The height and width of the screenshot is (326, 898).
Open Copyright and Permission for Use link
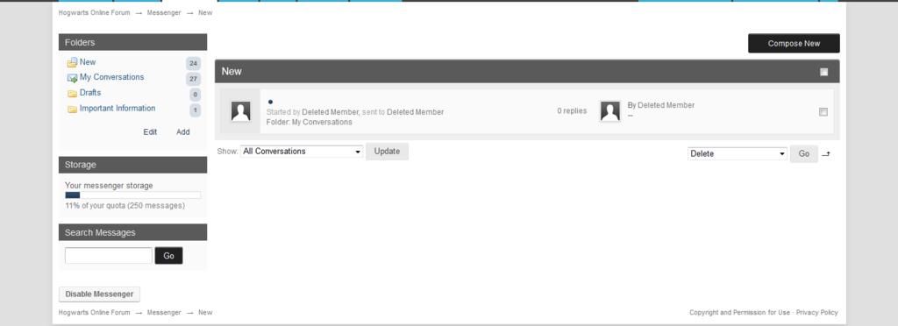click(739, 313)
